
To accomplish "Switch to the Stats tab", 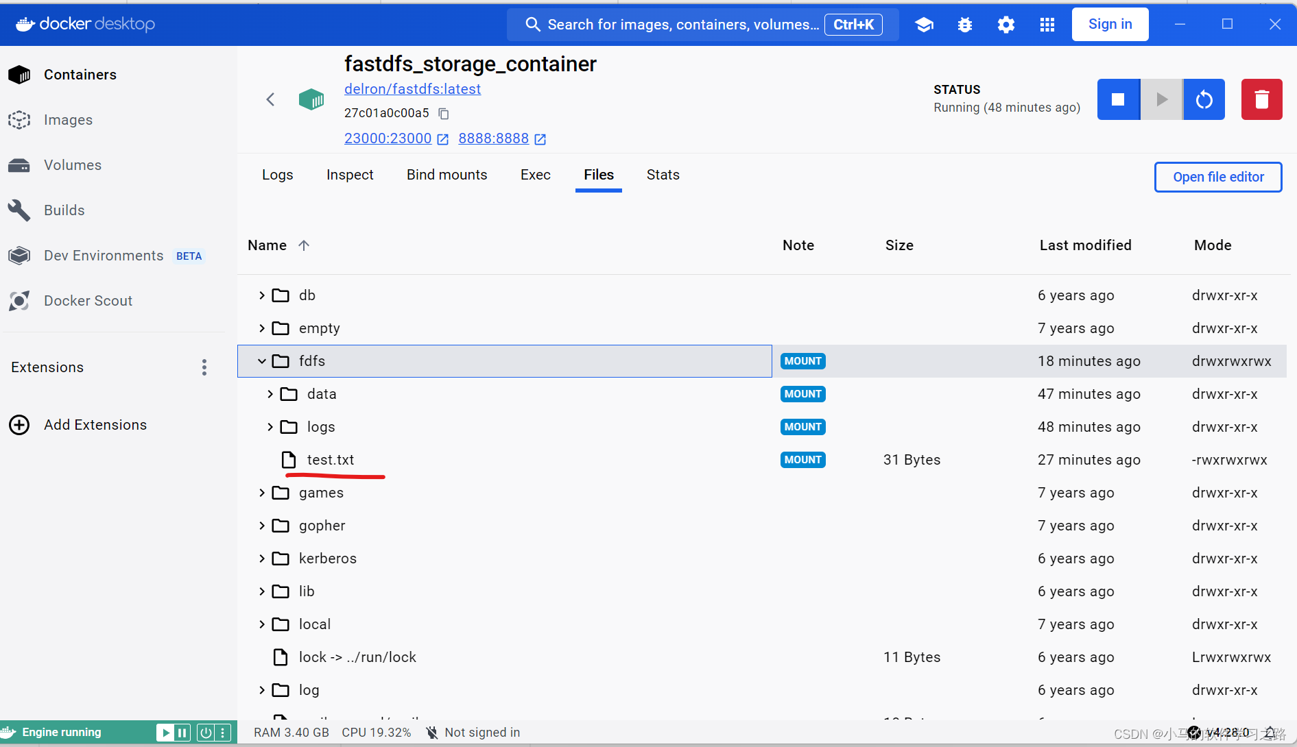I will (663, 175).
